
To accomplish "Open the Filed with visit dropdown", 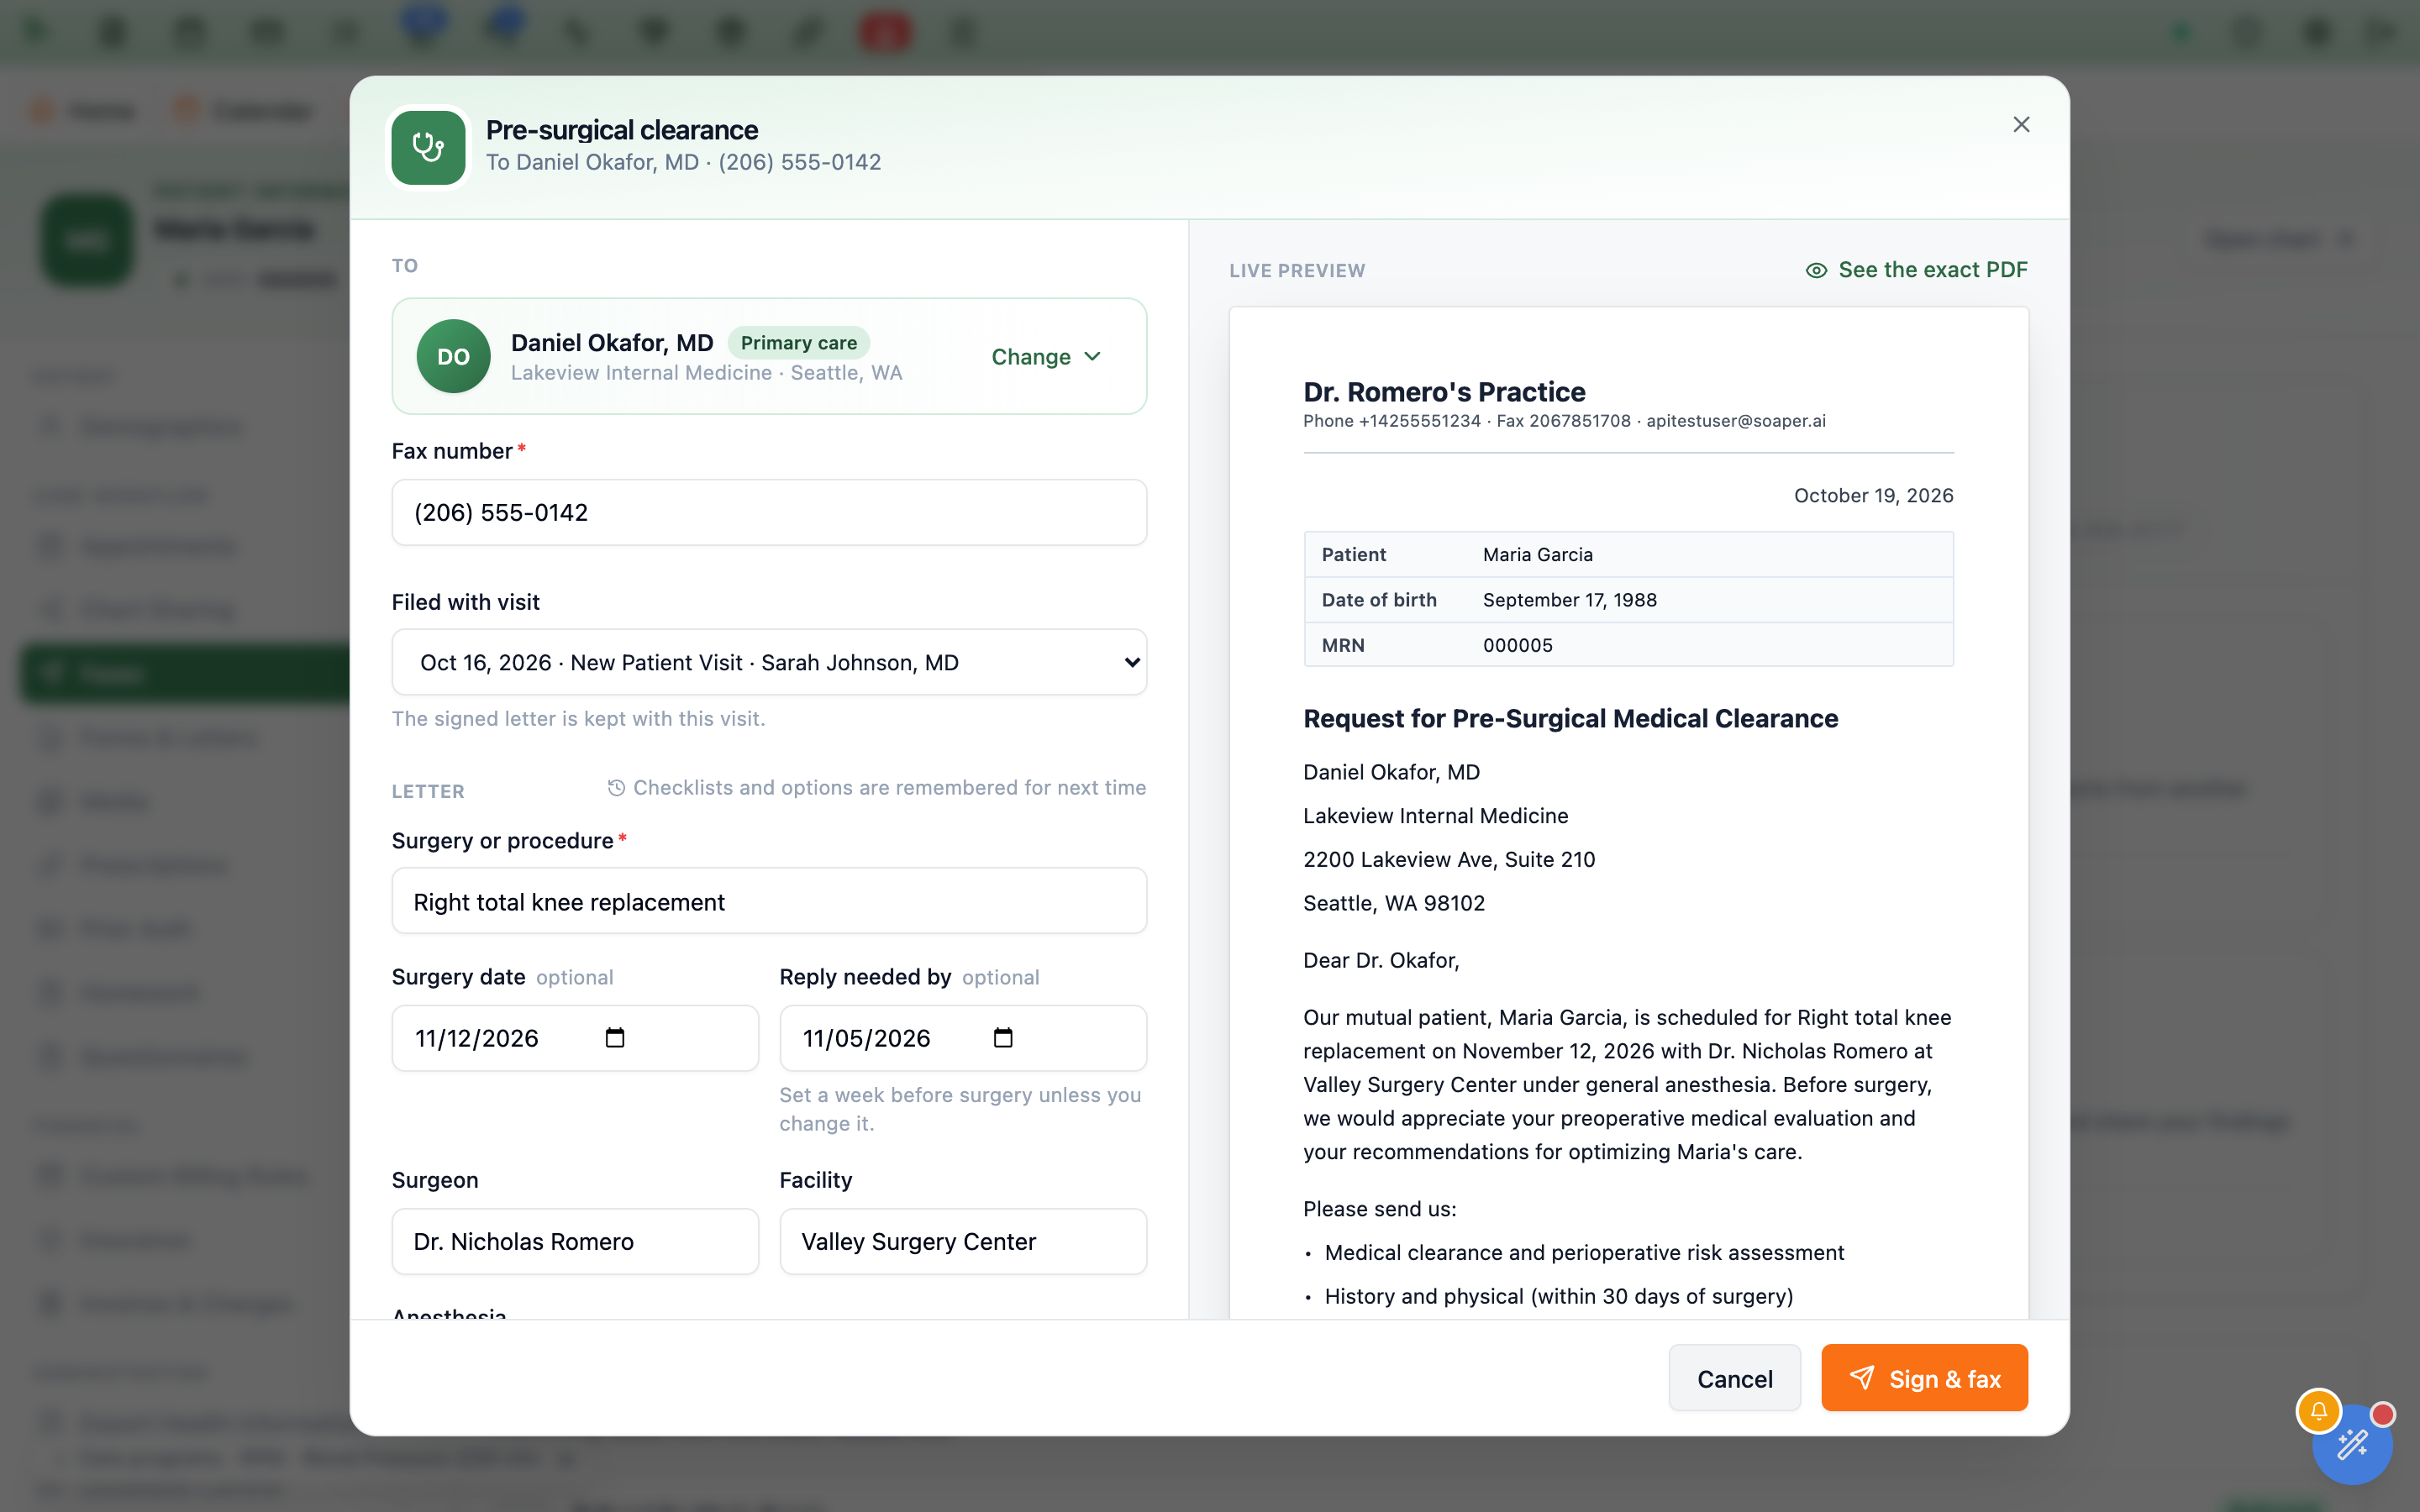I will [x=769, y=662].
